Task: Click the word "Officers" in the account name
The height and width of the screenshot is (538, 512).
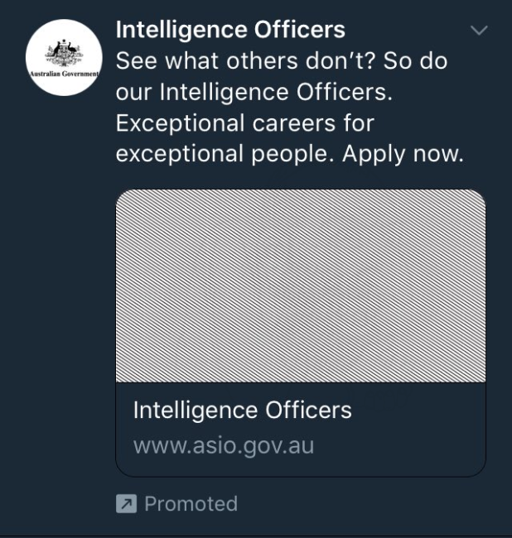Action: pos(300,30)
